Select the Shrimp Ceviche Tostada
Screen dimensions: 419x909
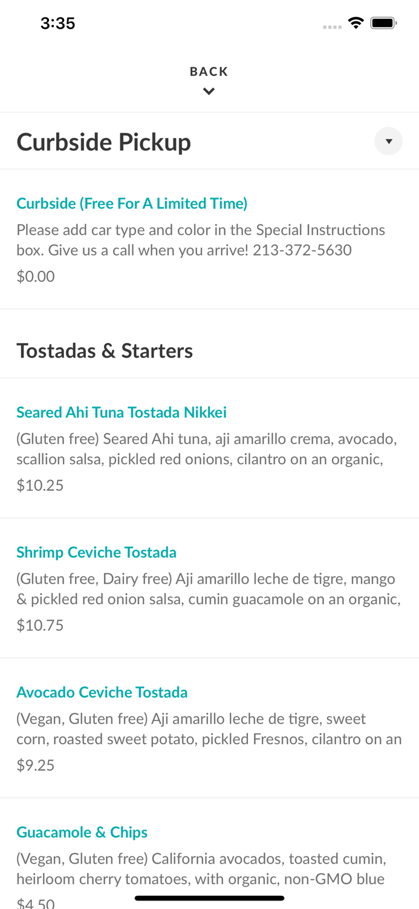pos(96,553)
